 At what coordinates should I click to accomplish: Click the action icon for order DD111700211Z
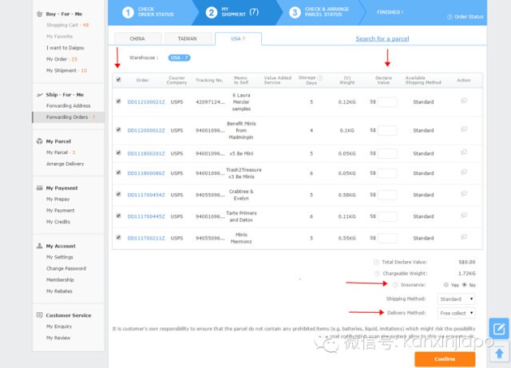pos(464,238)
